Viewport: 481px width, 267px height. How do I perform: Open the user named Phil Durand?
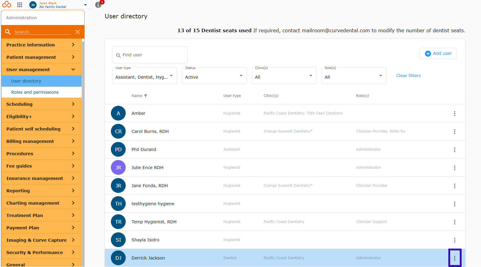(x=144, y=149)
